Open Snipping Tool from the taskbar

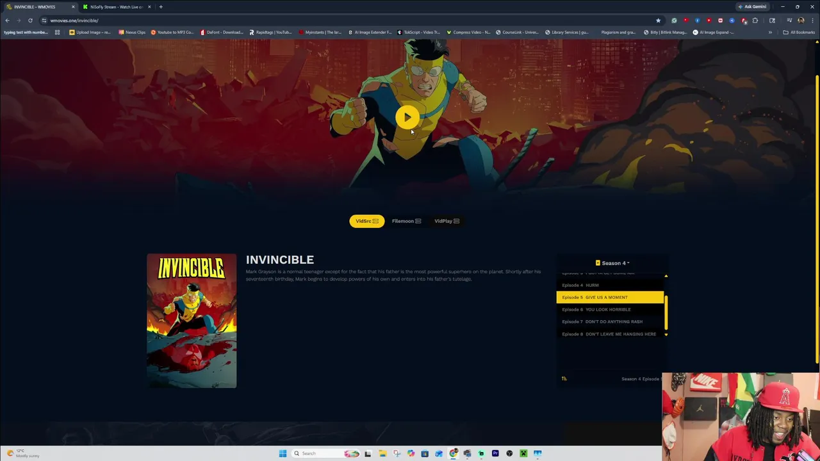397,453
